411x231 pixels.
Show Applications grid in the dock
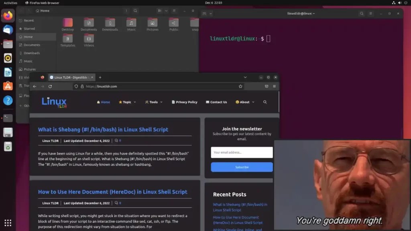8,223
